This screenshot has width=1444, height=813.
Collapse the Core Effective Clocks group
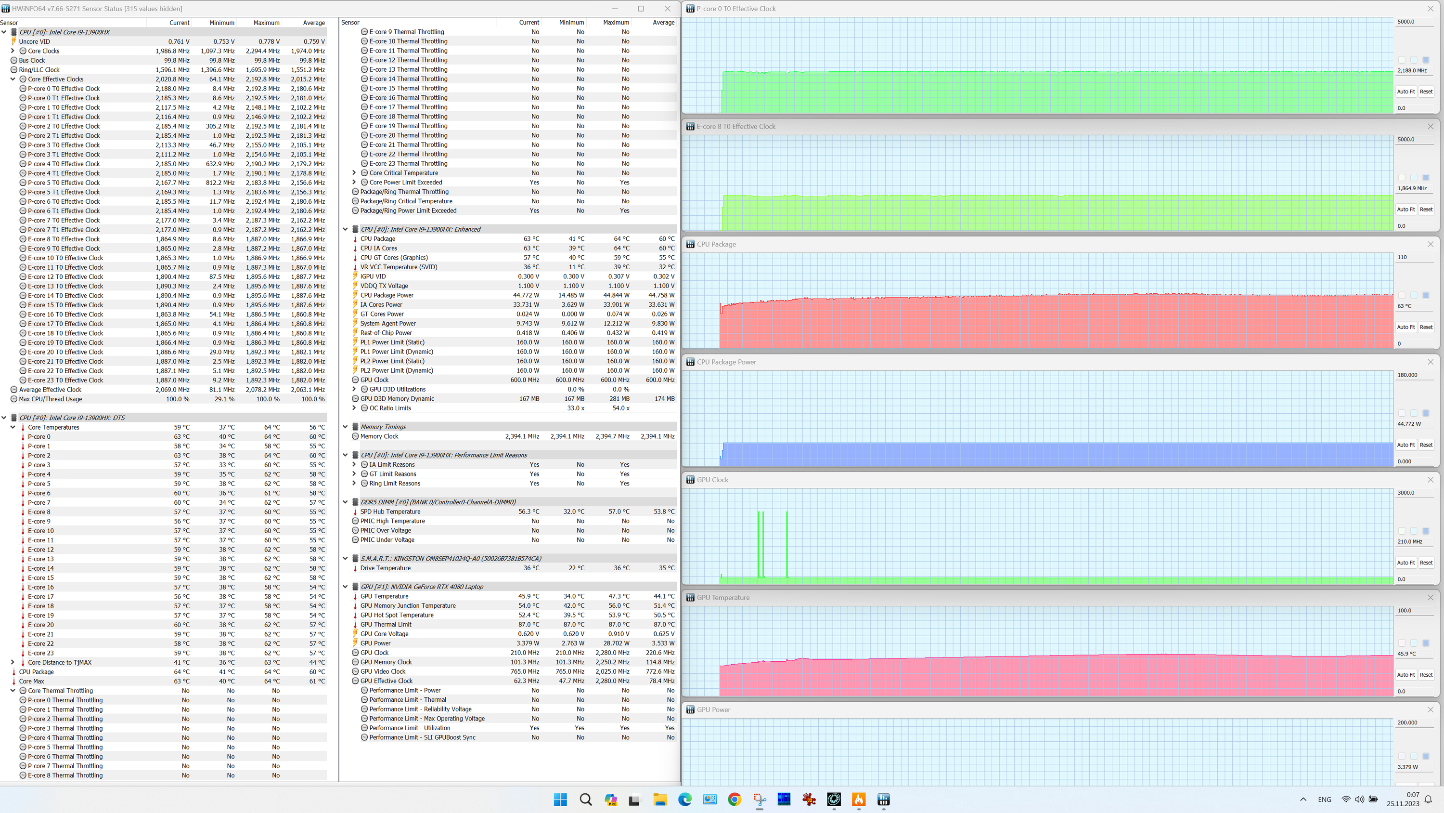pyautogui.click(x=13, y=79)
